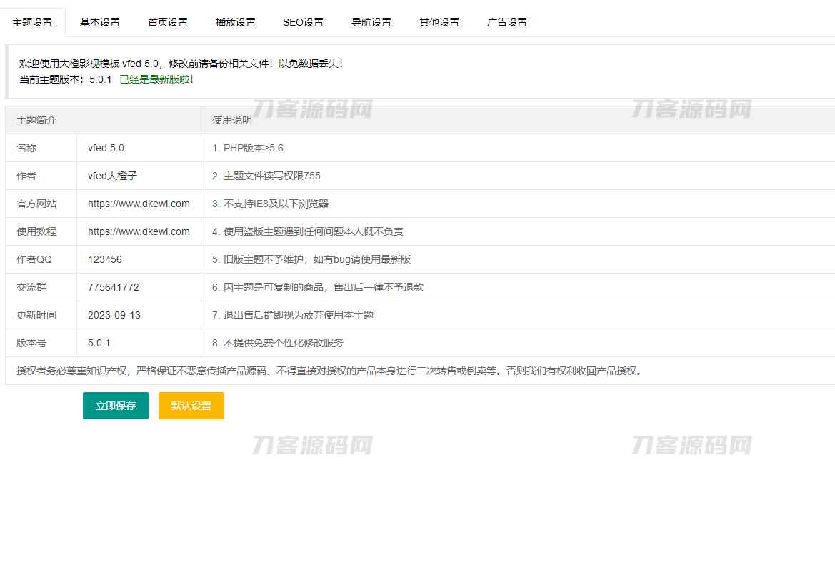
Task: Open the 首页设置 tab
Action: (167, 22)
